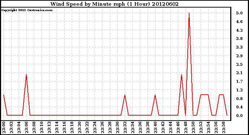Click the 23:44 time label
This screenshot has height=135, width=249.
[171, 127]
